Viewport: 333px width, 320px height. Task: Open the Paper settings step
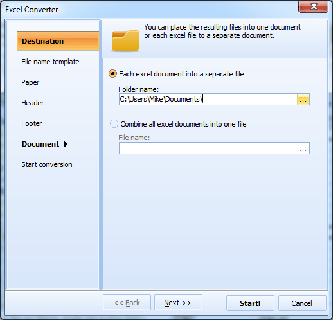click(30, 82)
